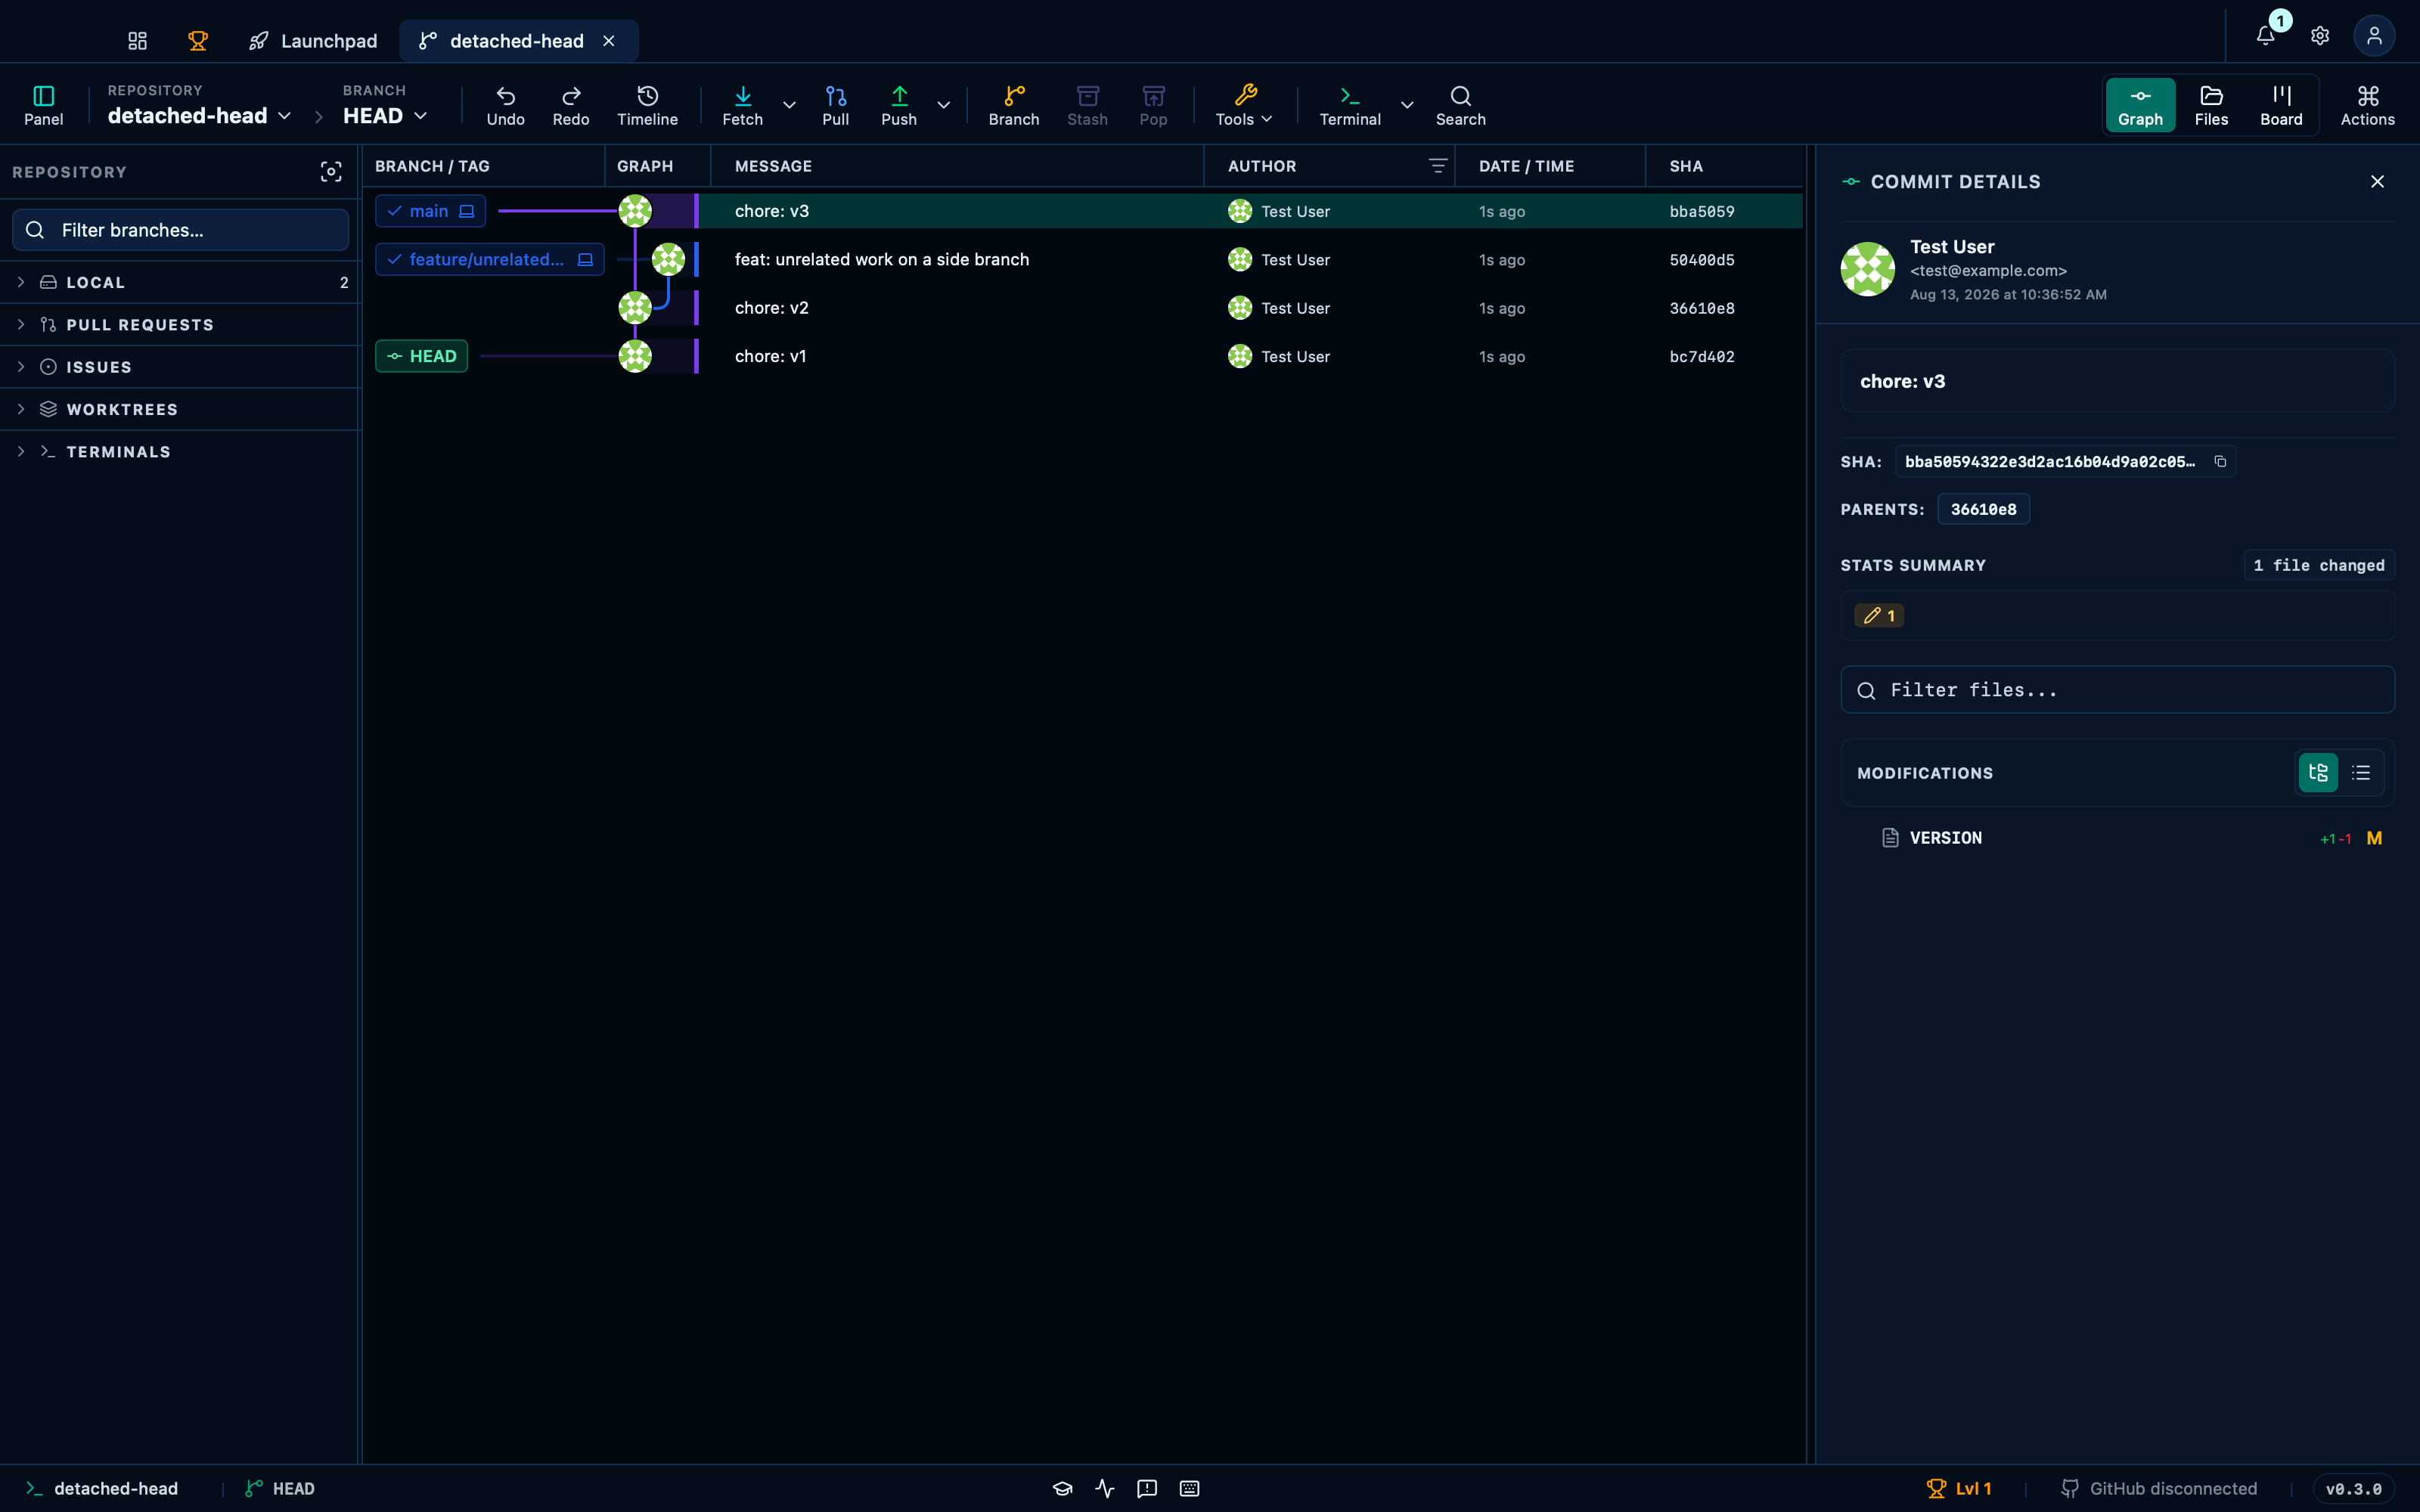
Task: Expand the Terminal options arrow
Action: [x=1407, y=105]
